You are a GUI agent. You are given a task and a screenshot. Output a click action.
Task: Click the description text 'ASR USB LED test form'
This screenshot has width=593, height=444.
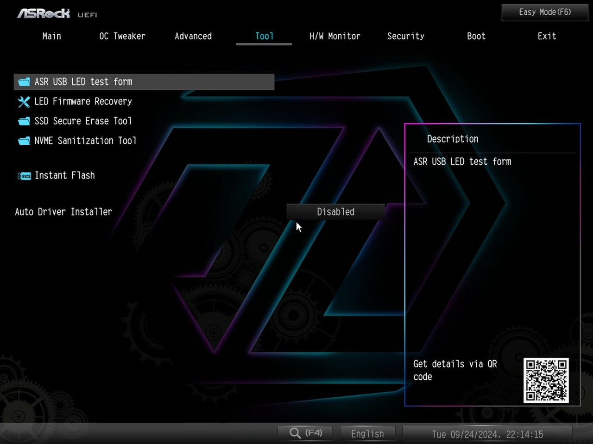[462, 161]
